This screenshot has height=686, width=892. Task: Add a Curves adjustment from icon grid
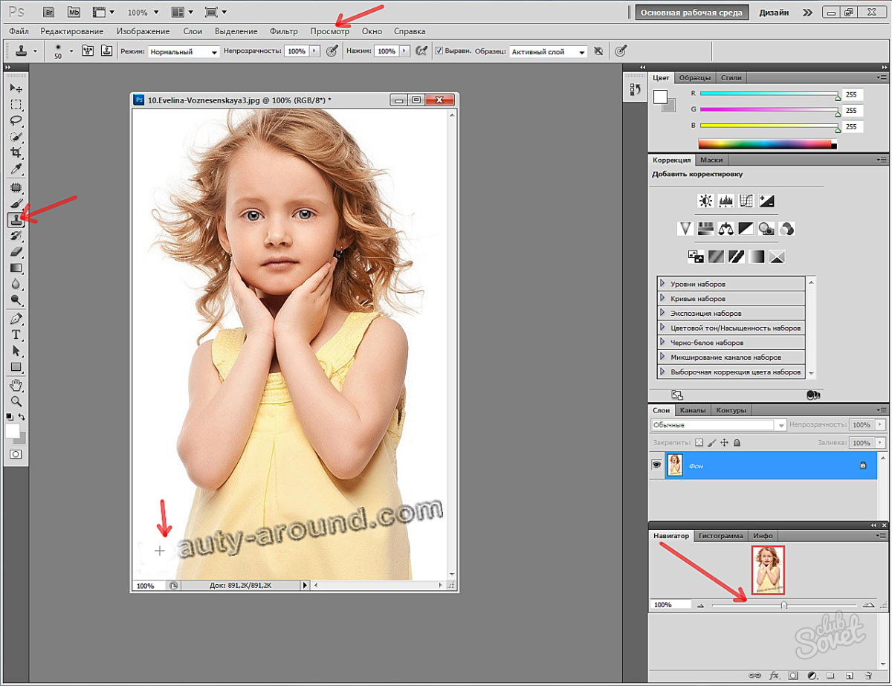(746, 201)
